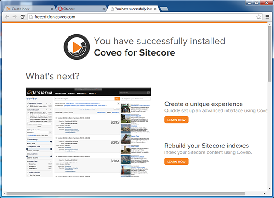Open a new browser tab
The width and height of the screenshot is (274, 198).
point(164,9)
